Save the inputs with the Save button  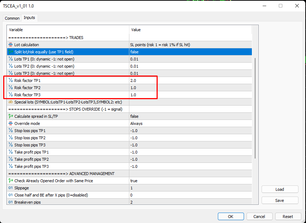pyautogui.click(x=279, y=200)
